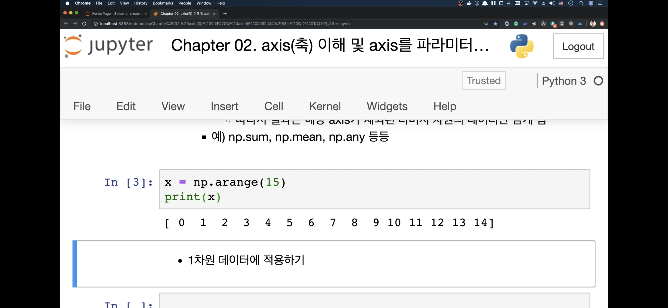Switch to the Home Page browser tab

tap(116, 14)
